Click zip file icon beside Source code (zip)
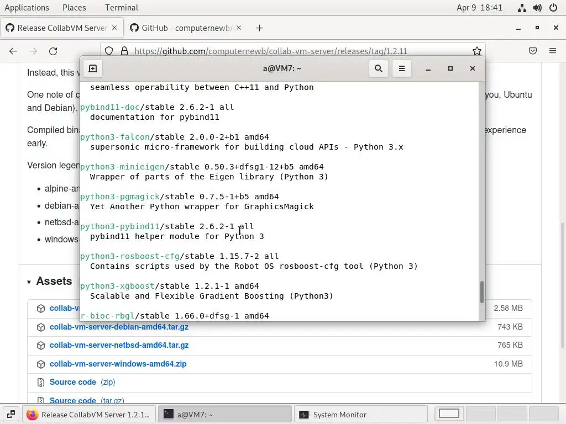 click(x=41, y=383)
